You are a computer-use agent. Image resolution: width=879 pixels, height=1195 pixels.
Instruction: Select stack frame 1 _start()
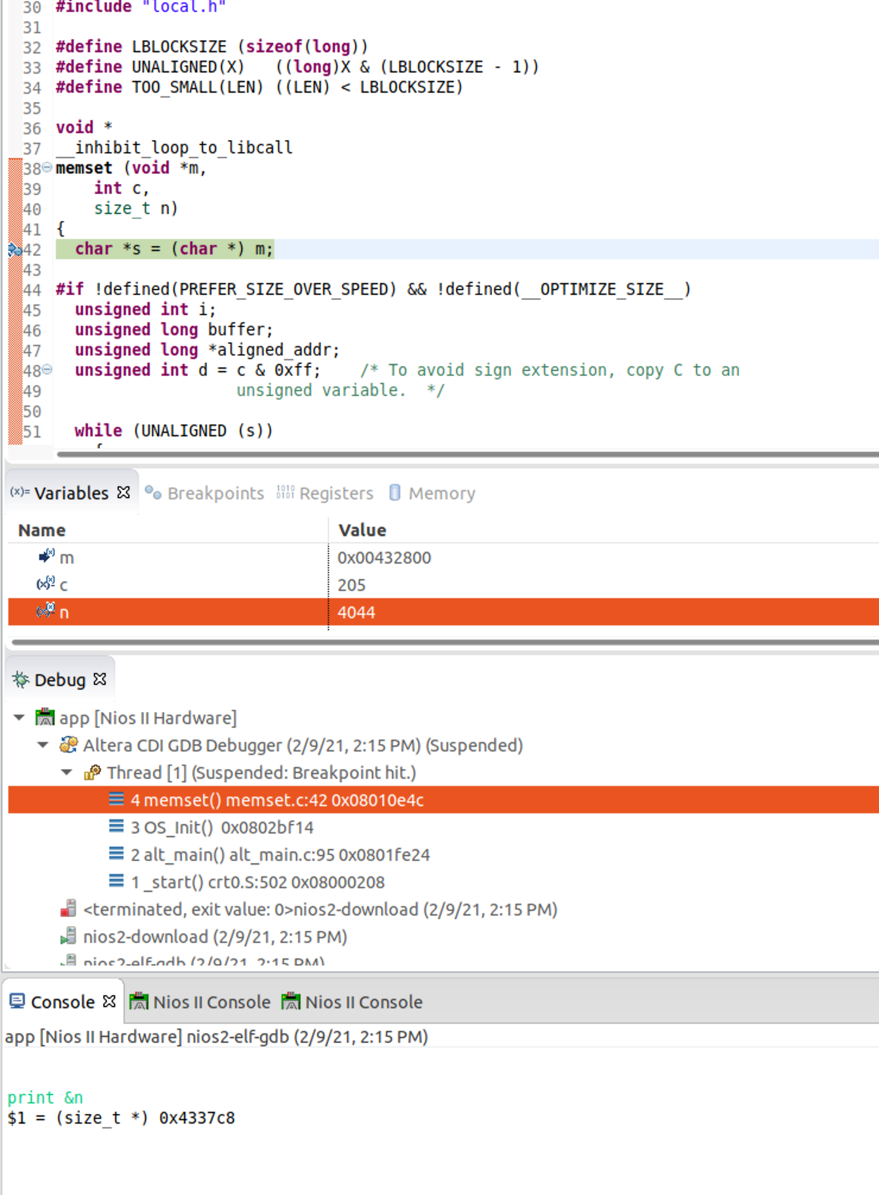coord(258,882)
